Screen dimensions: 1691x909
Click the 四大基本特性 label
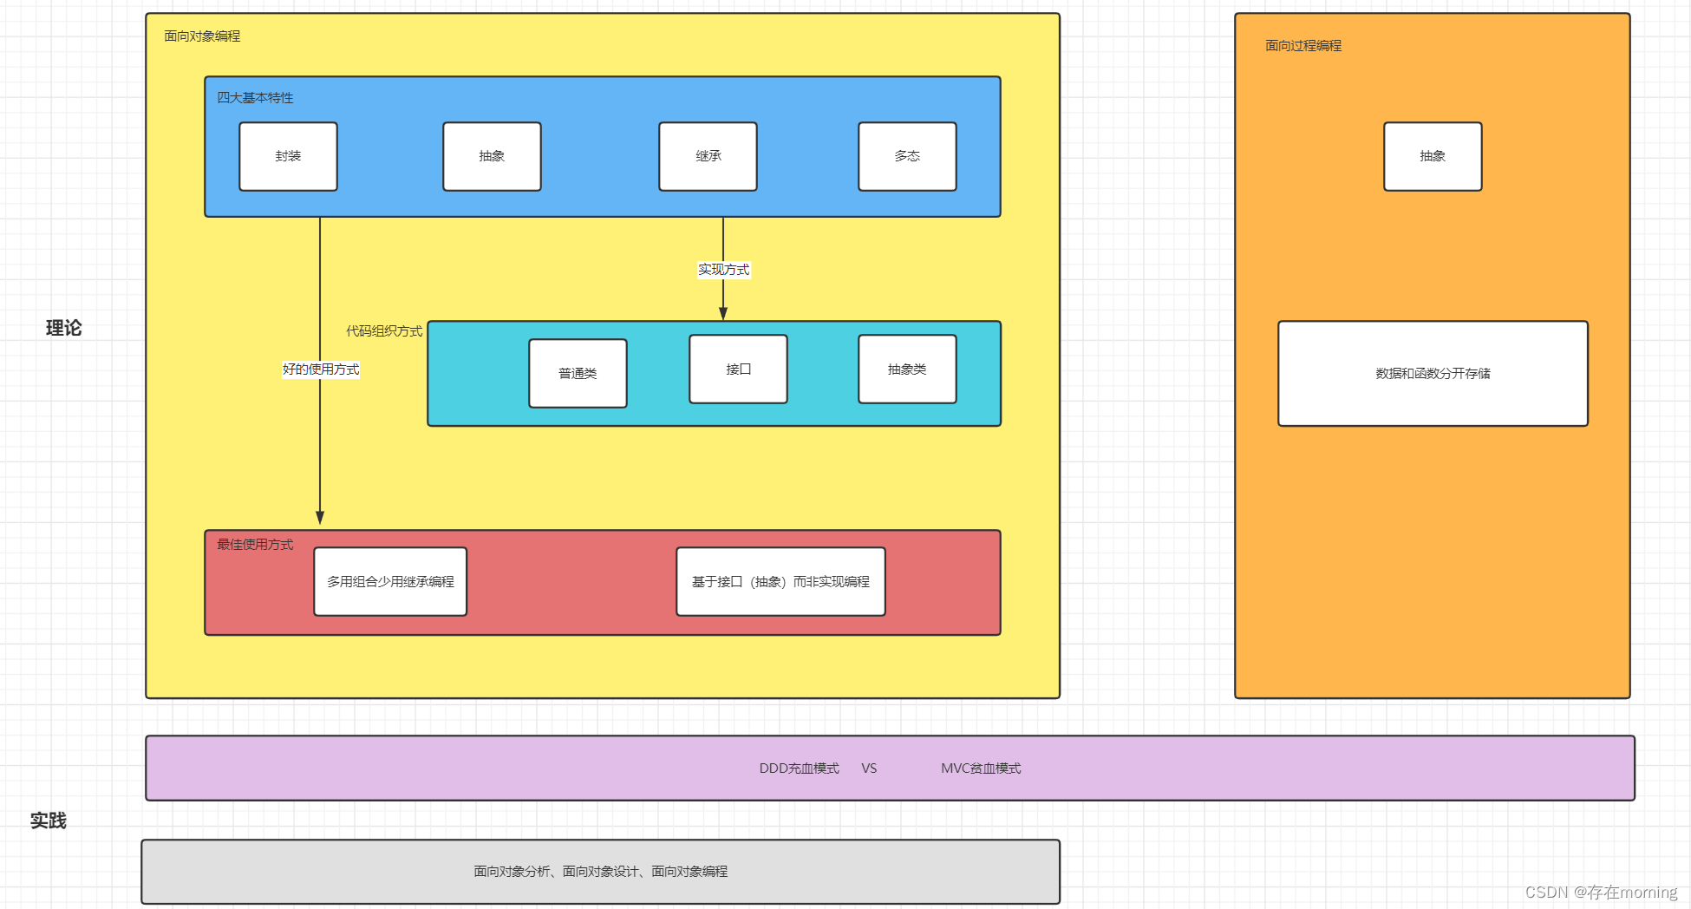click(x=255, y=98)
